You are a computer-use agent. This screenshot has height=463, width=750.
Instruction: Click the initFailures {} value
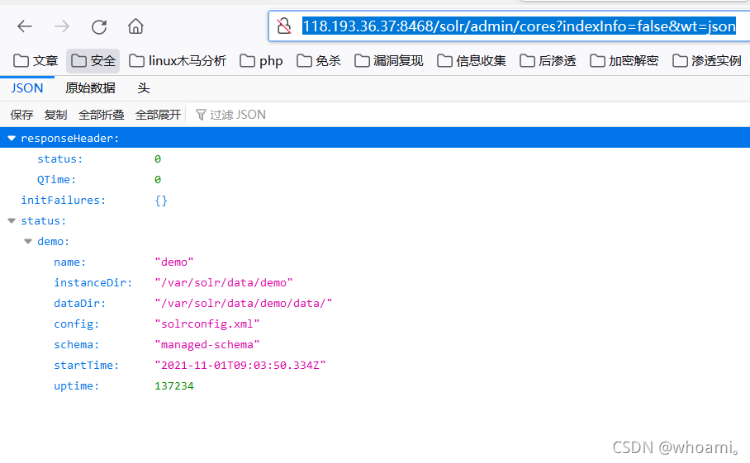coord(161,201)
